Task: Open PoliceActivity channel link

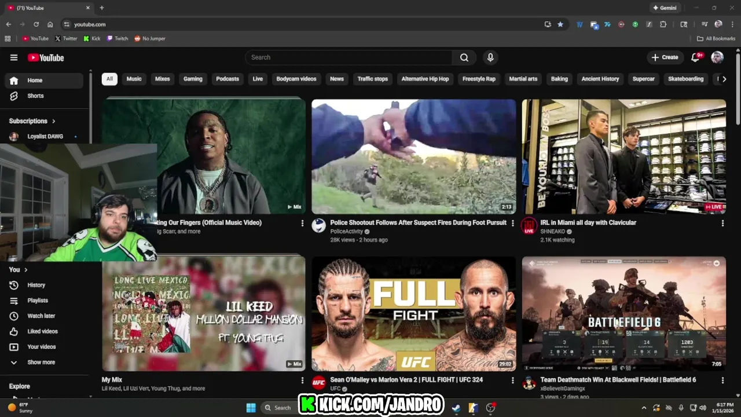Action: pyautogui.click(x=346, y=232)
